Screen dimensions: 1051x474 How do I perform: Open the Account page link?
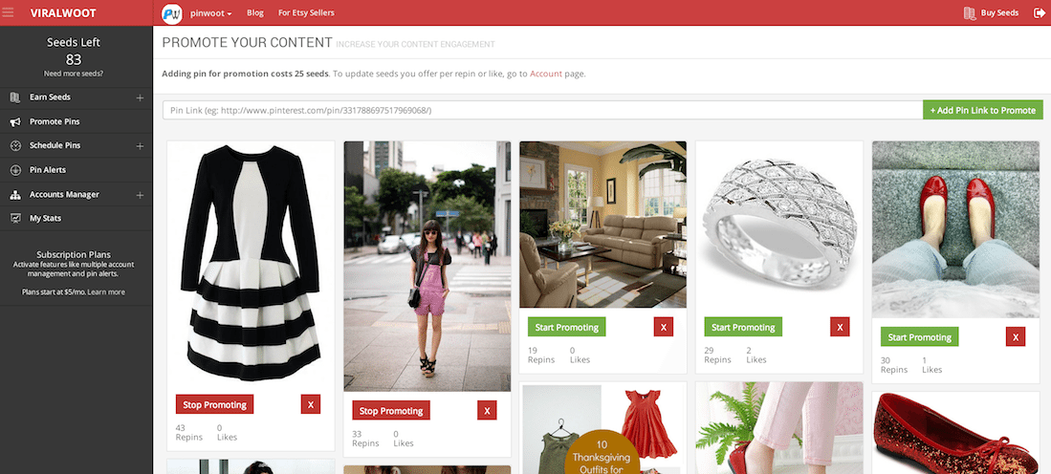546,74
